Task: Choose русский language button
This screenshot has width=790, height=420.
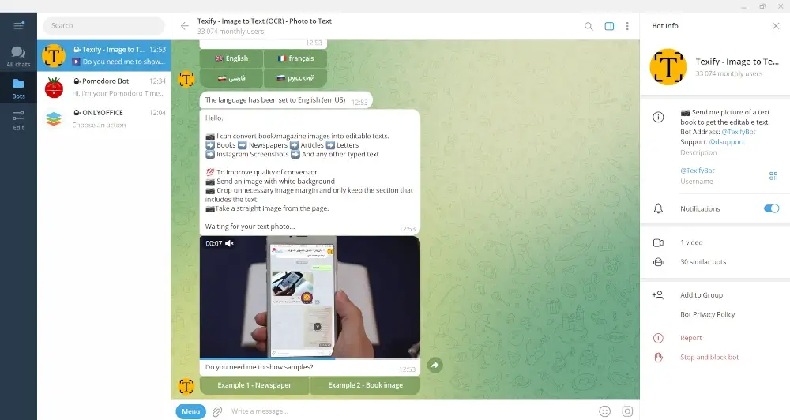Action: (x=295, y=78)
